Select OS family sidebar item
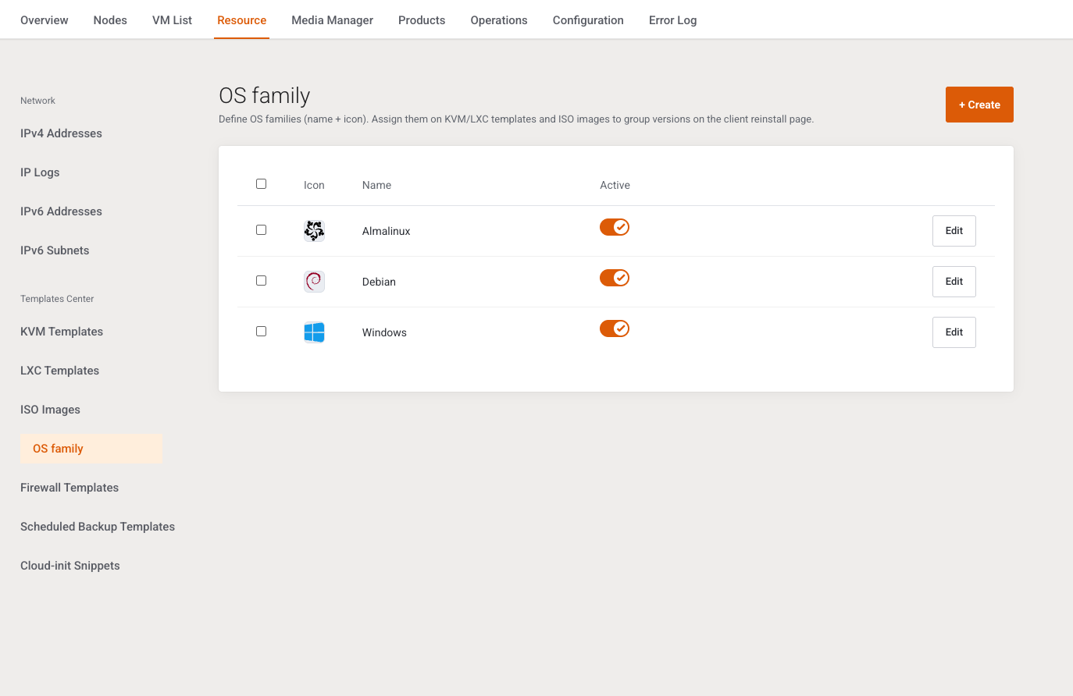This screenshot has width=1073, height=696. [x=91, y=449]
